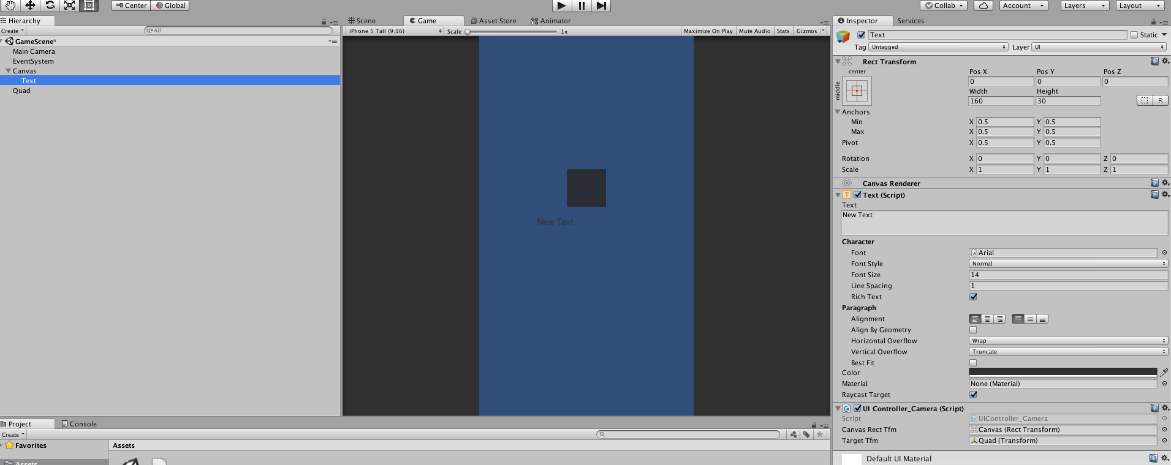Open the cloud services icon

983,6
